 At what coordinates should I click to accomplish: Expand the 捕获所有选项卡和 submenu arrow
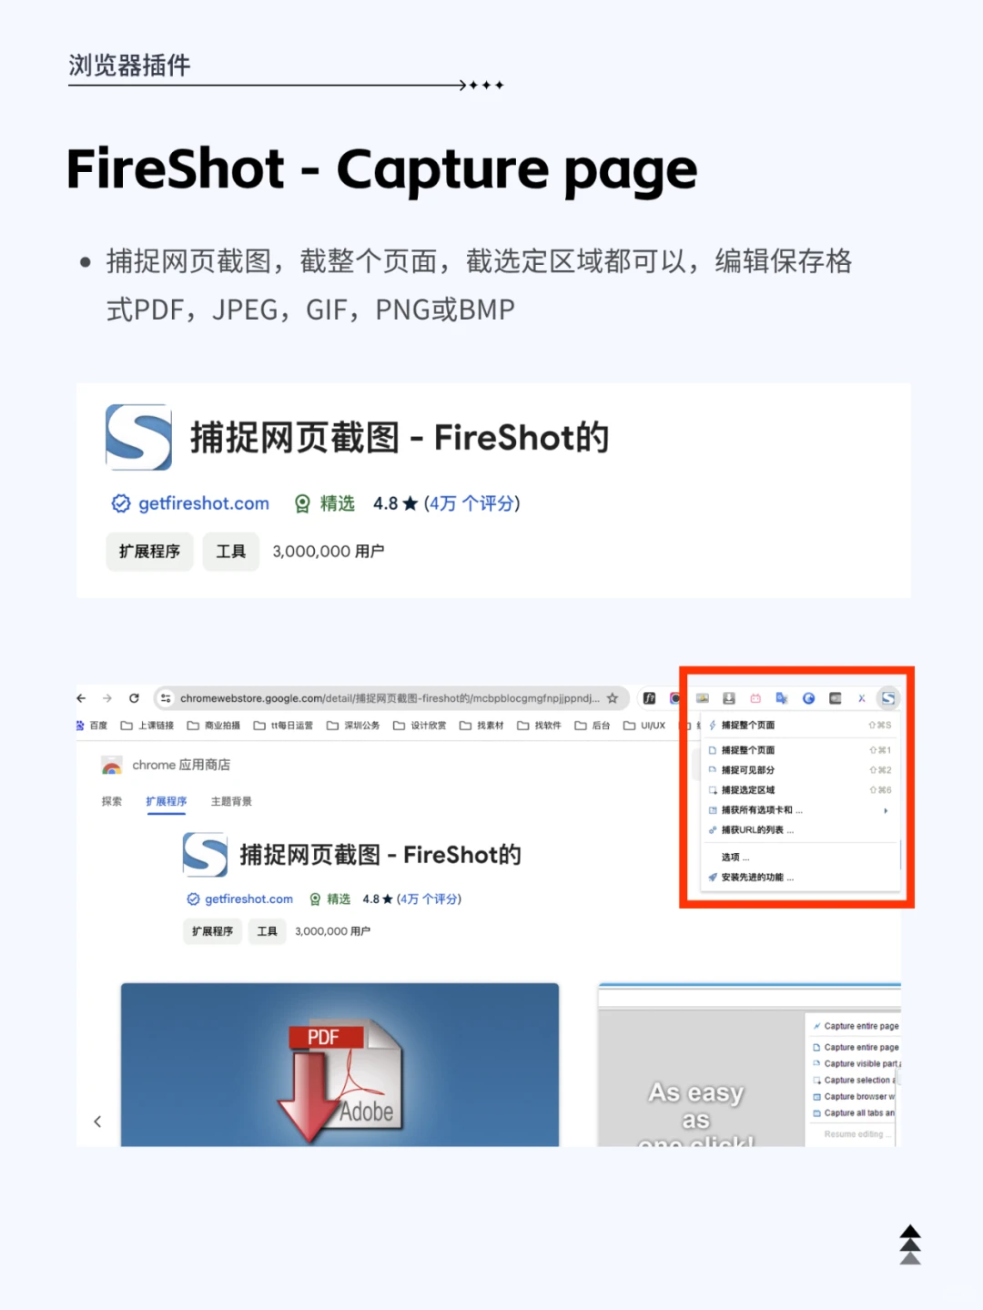click(x=886, y=810)
